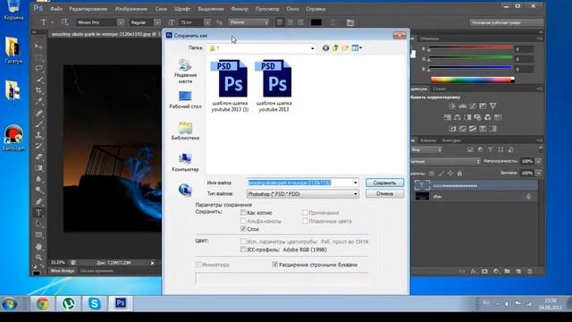Go to 'Недавние места' in dialog sidebar

pyautogui.click(x=185, y=71)
